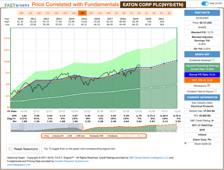
Task: Select the 8Y time range tab
Action: tap(124, 13)
